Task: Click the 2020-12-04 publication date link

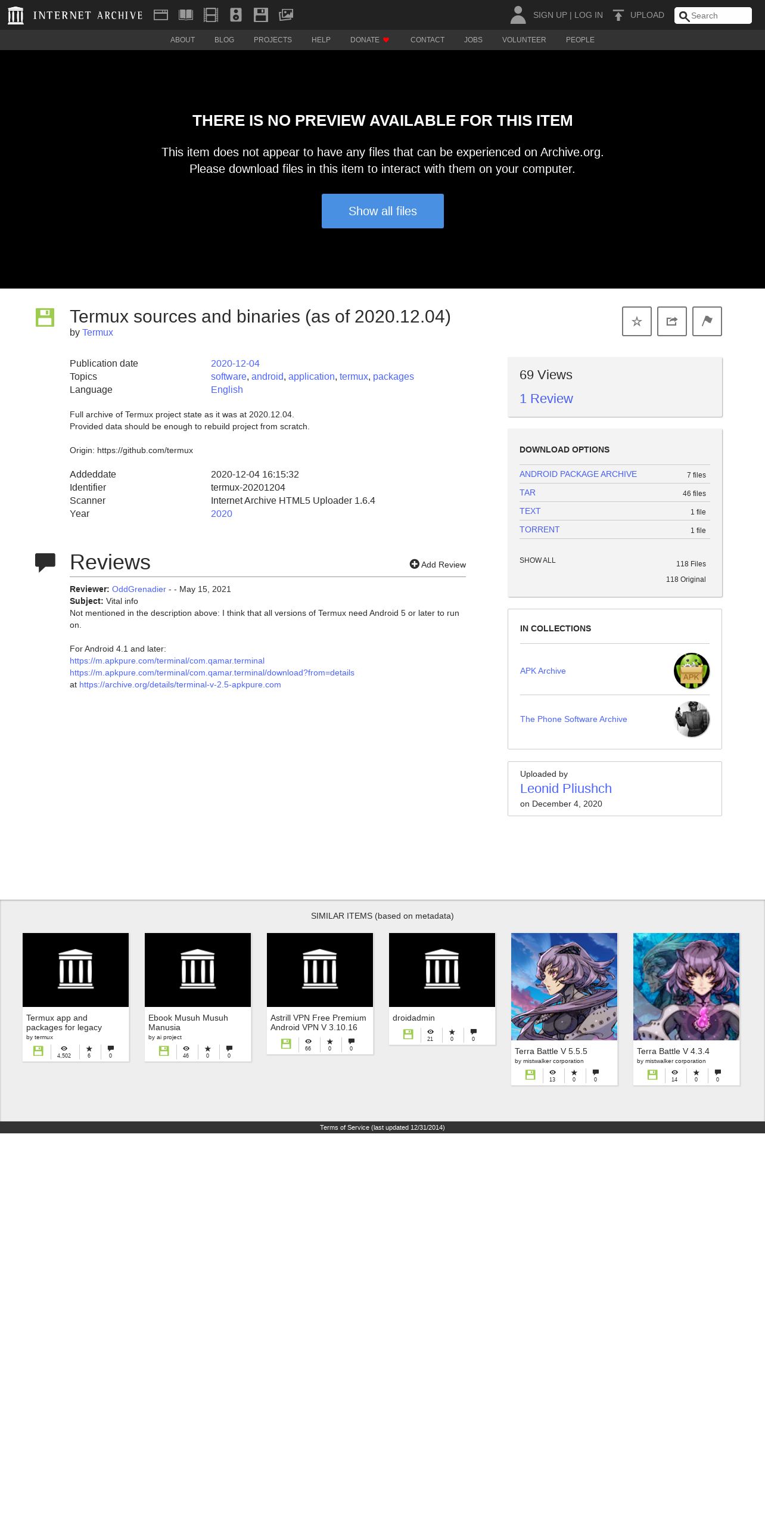Action: tap(235, 364)
